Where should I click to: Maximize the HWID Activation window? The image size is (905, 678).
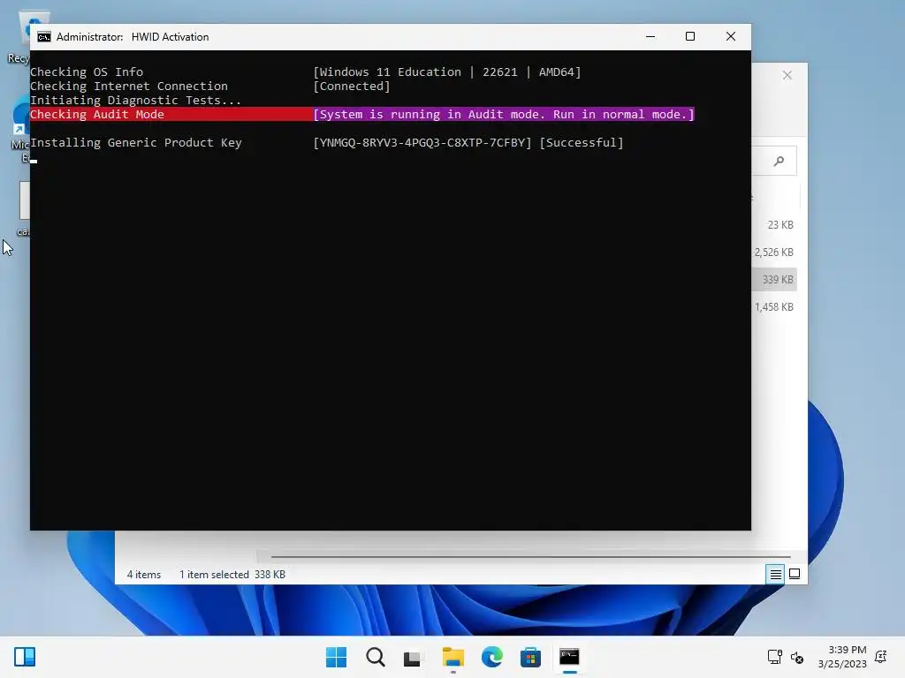pyautogui.click(x=689, y=37)
